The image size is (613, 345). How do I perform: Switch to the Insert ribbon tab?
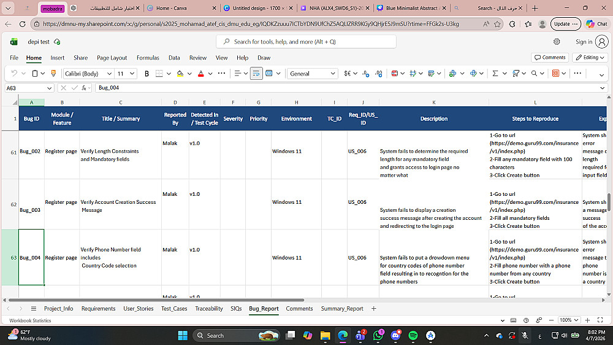pos(58,58)
